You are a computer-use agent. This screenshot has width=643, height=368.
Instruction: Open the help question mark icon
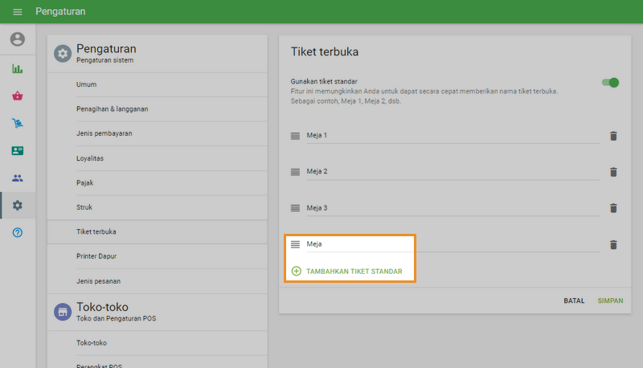tap(18, 232)
